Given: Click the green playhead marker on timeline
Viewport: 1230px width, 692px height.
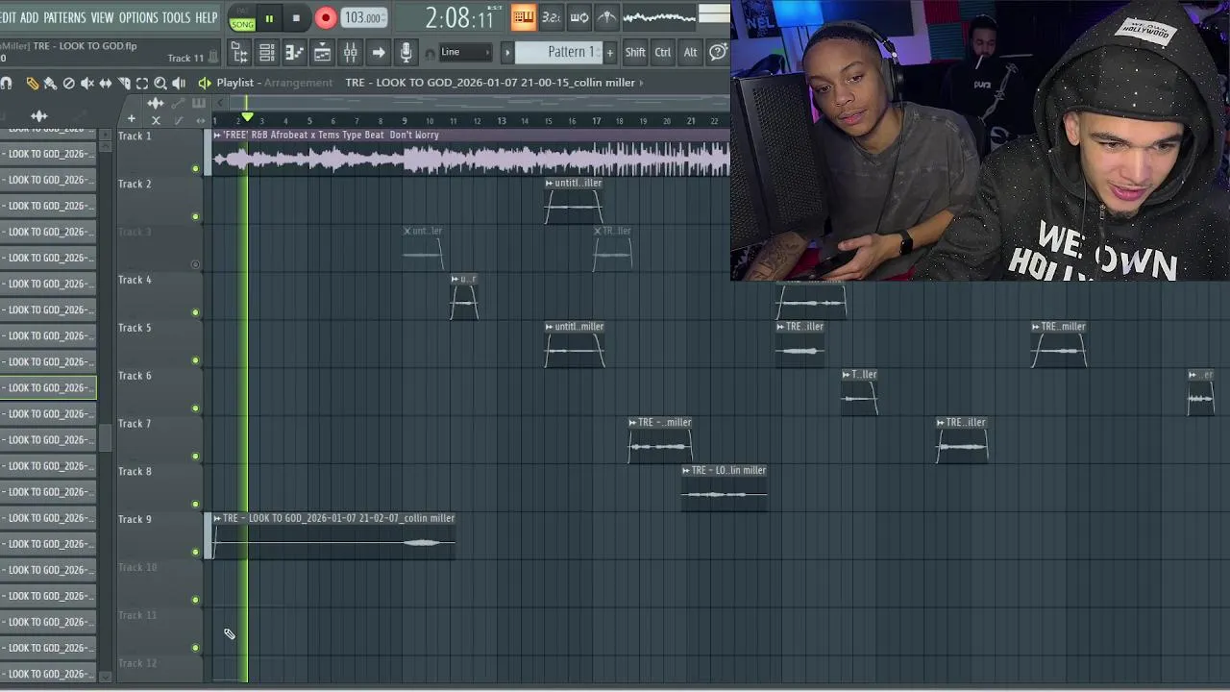Looking at the screenshot, I should tap(247, 117).
